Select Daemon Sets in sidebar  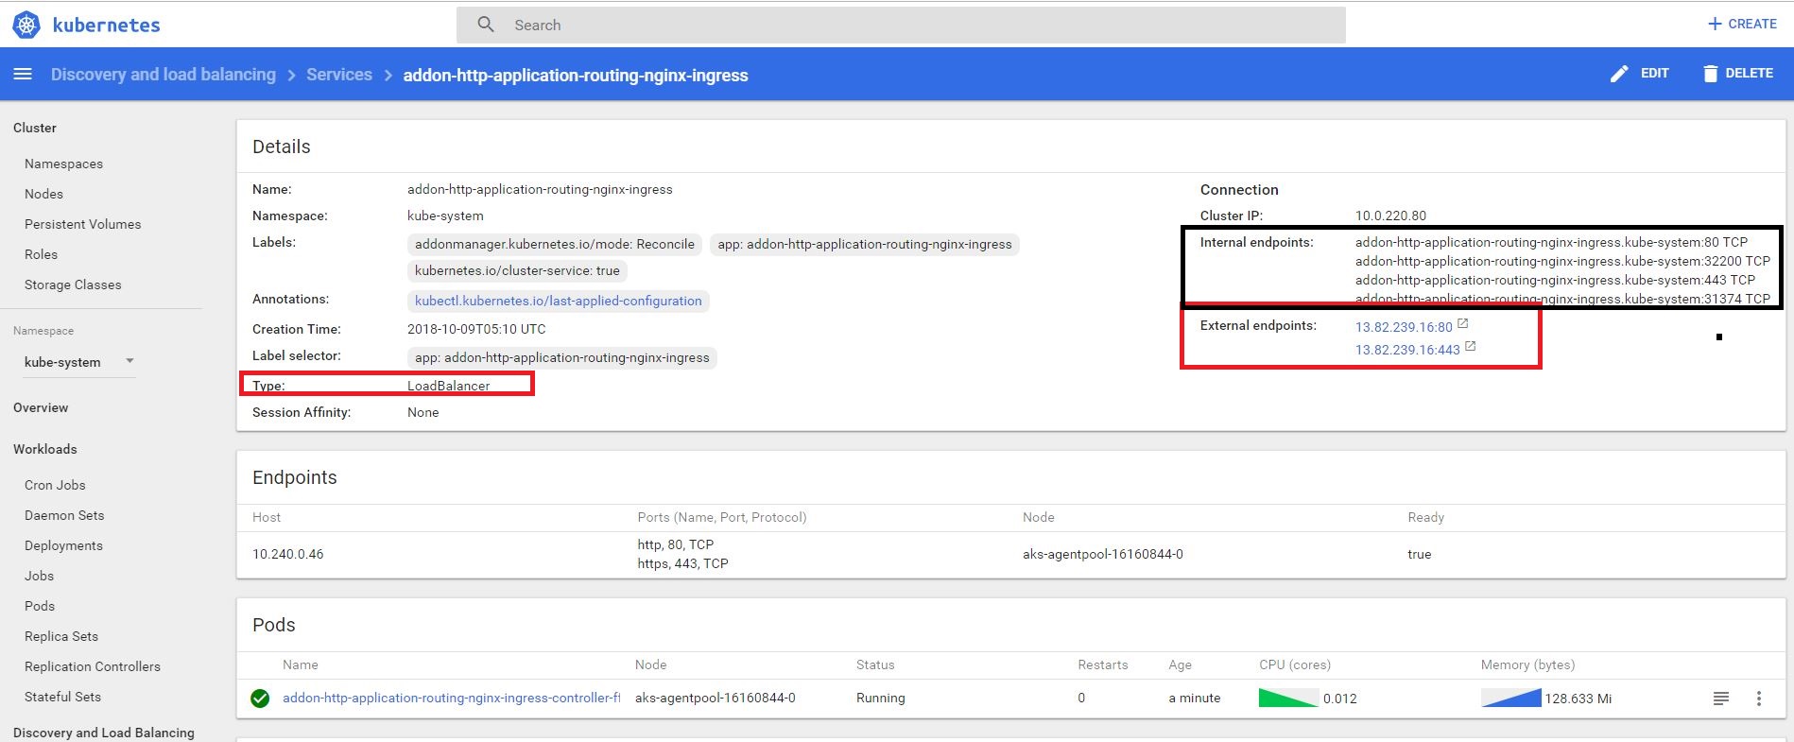tap(64, 515)
